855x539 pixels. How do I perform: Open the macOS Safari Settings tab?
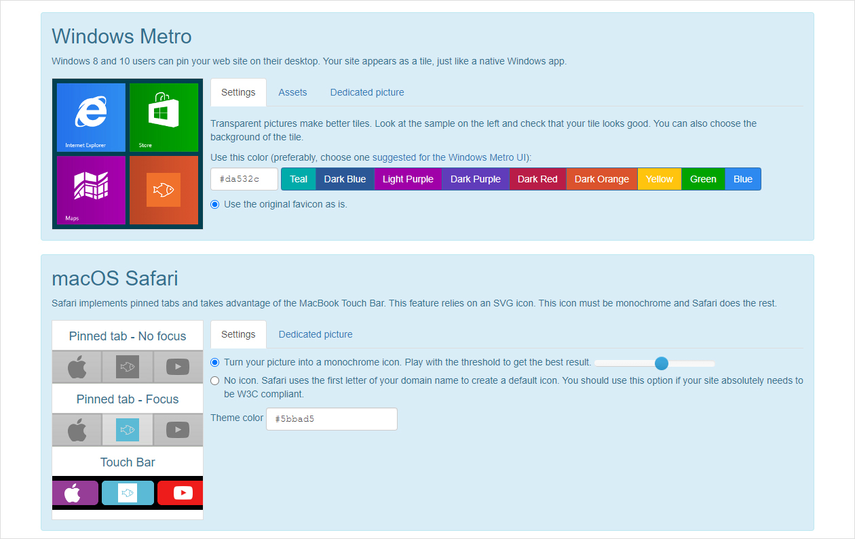pyautogui.click(x=238, y=334)
